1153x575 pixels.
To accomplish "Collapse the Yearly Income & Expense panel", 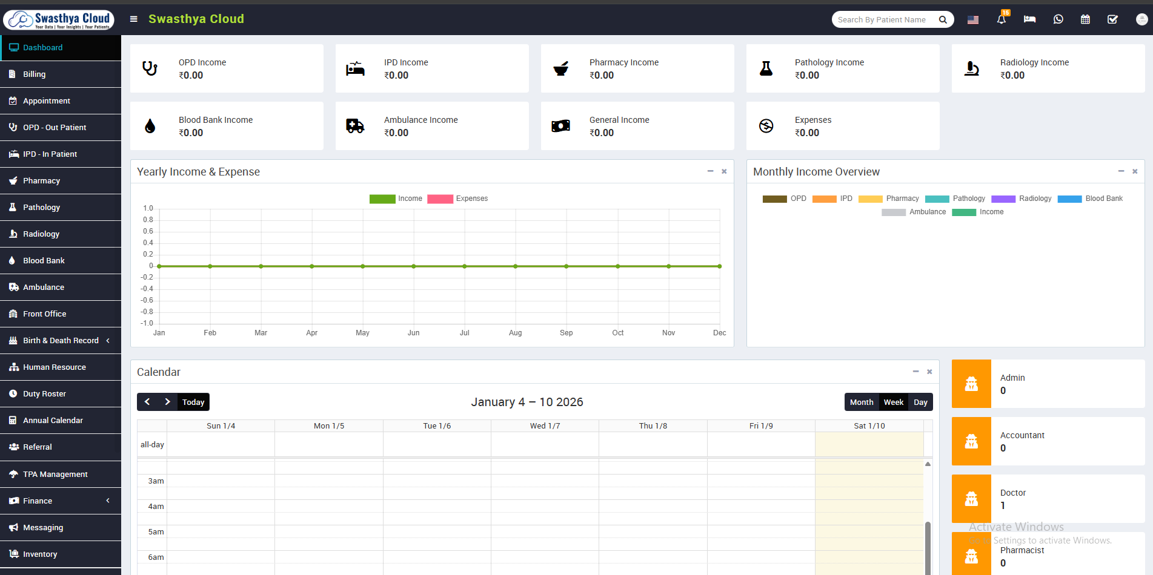I will tap(710, 171).
